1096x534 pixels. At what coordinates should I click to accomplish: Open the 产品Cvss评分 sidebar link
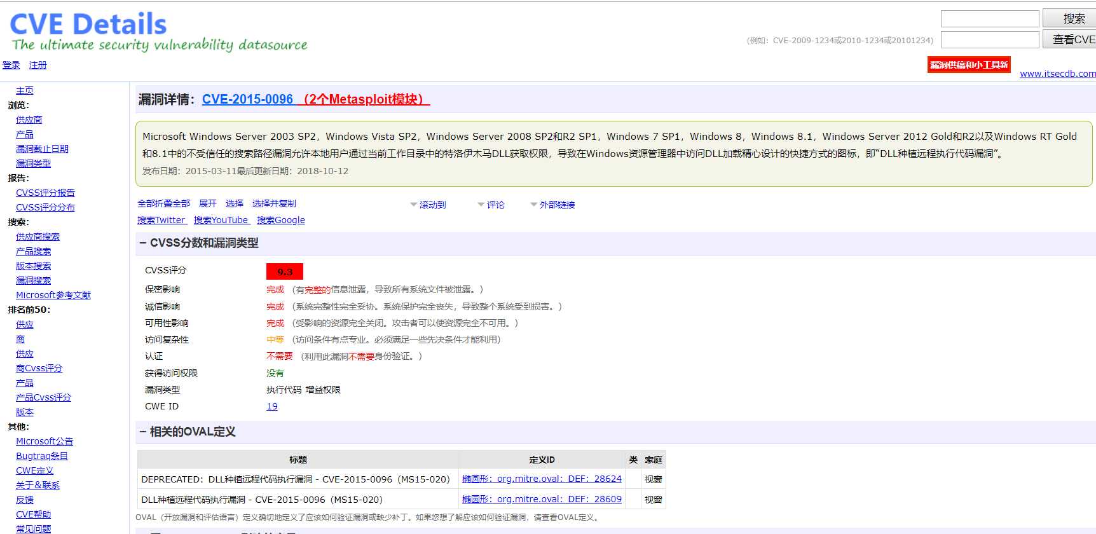point(43,397)
